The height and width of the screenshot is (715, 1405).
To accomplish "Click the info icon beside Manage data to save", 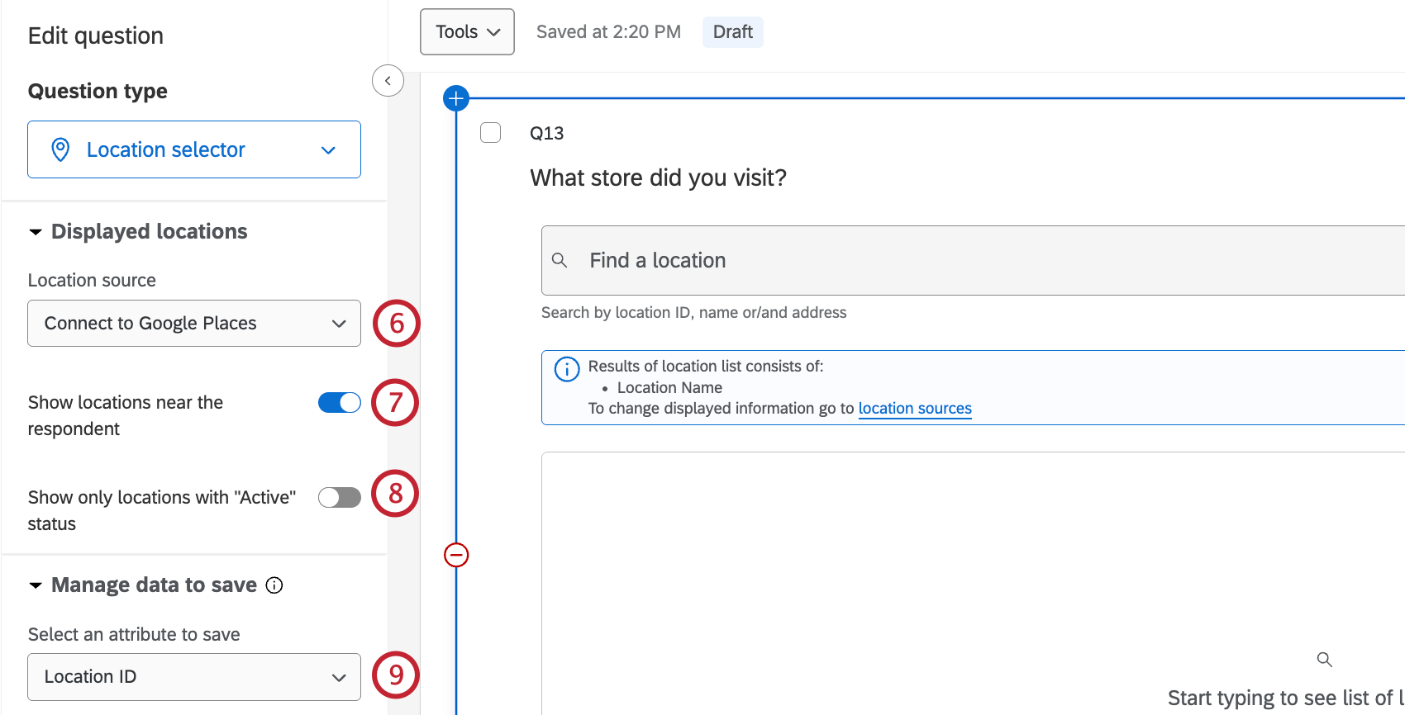I will 274,585.
